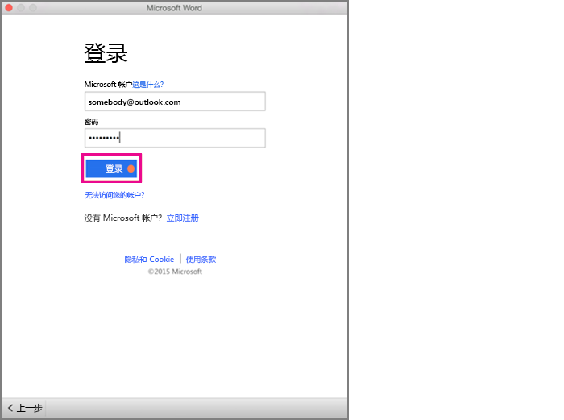The width and height of the screenshot is (564, 420).
Task: Click the ©2015 Microsoft copyright text
Action: pyautogui.click(x=175, y=272)
